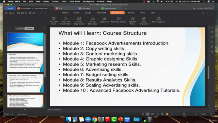Open the hamburger Menu
This screenshot has height=123, width=218.
pos(10,13)
